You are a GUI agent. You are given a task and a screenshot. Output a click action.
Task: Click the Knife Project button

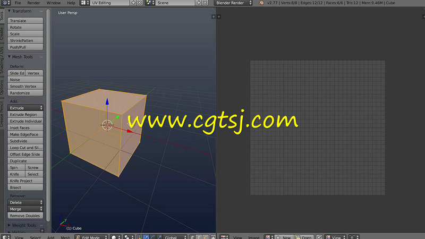pos(25,181)
